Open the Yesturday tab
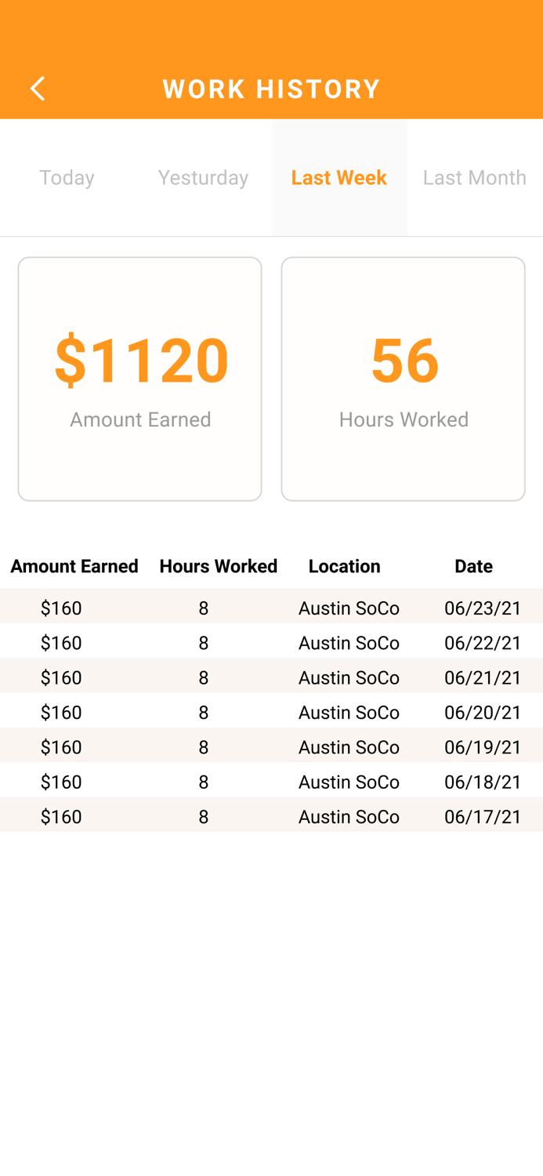This screenshot has height=1176, width=543. [x=203, y=178]
